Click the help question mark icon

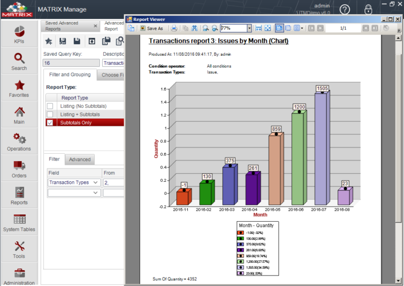(x=345, y=9)
